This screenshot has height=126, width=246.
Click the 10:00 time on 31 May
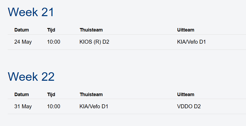[54, 106]
